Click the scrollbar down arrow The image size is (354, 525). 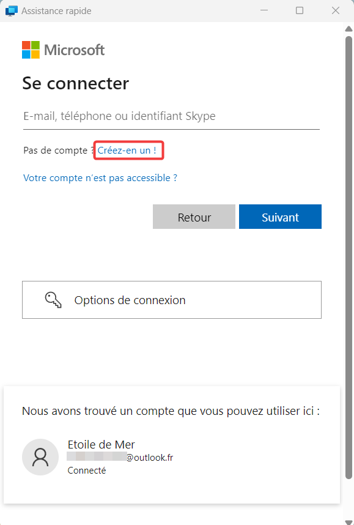349,523
